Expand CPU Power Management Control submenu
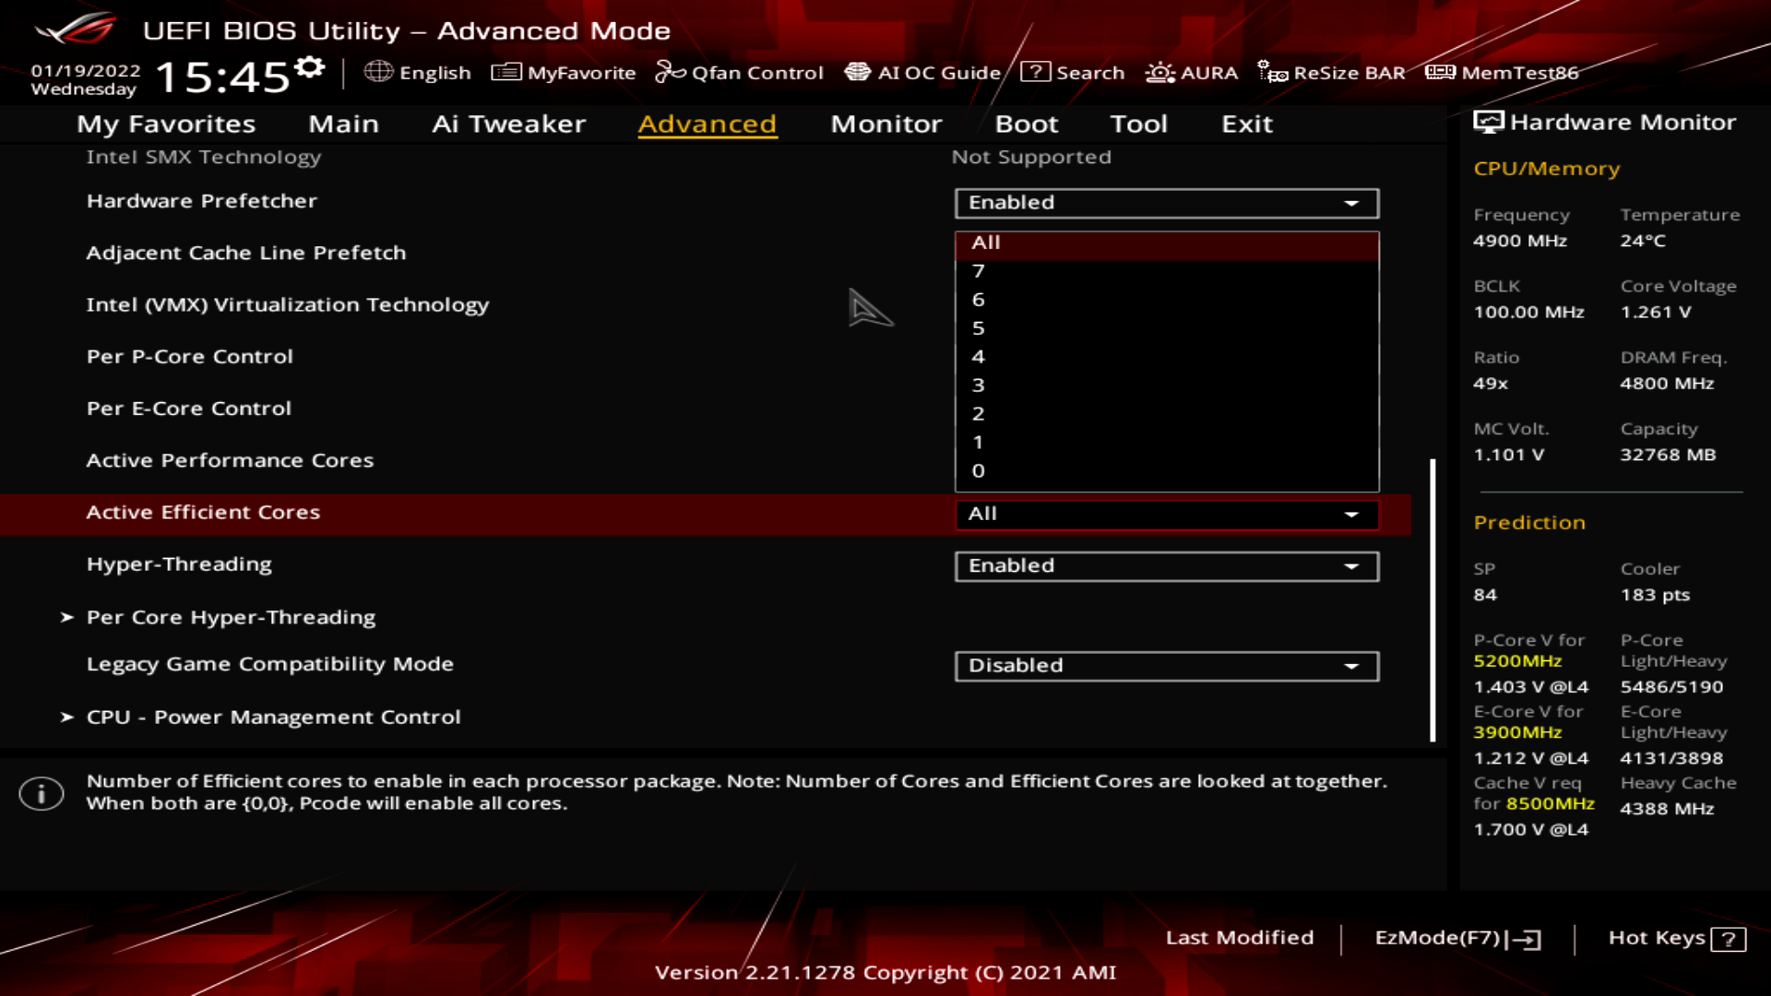 point(274,717)
